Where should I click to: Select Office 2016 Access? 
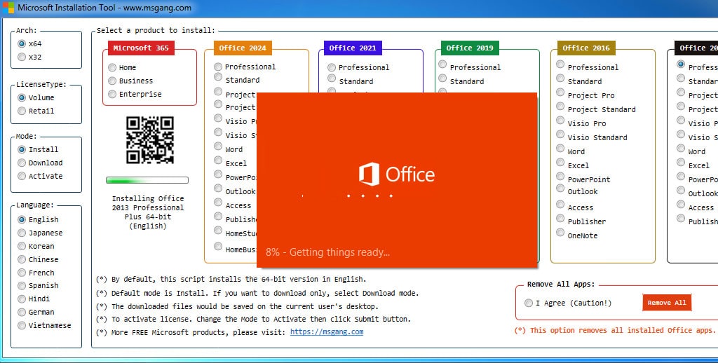pyautogui.click(x=560, y=205)
